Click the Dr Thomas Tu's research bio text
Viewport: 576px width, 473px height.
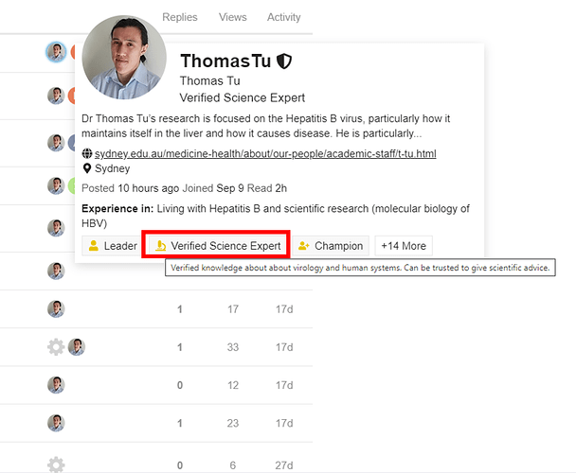[x=265, y=126]
